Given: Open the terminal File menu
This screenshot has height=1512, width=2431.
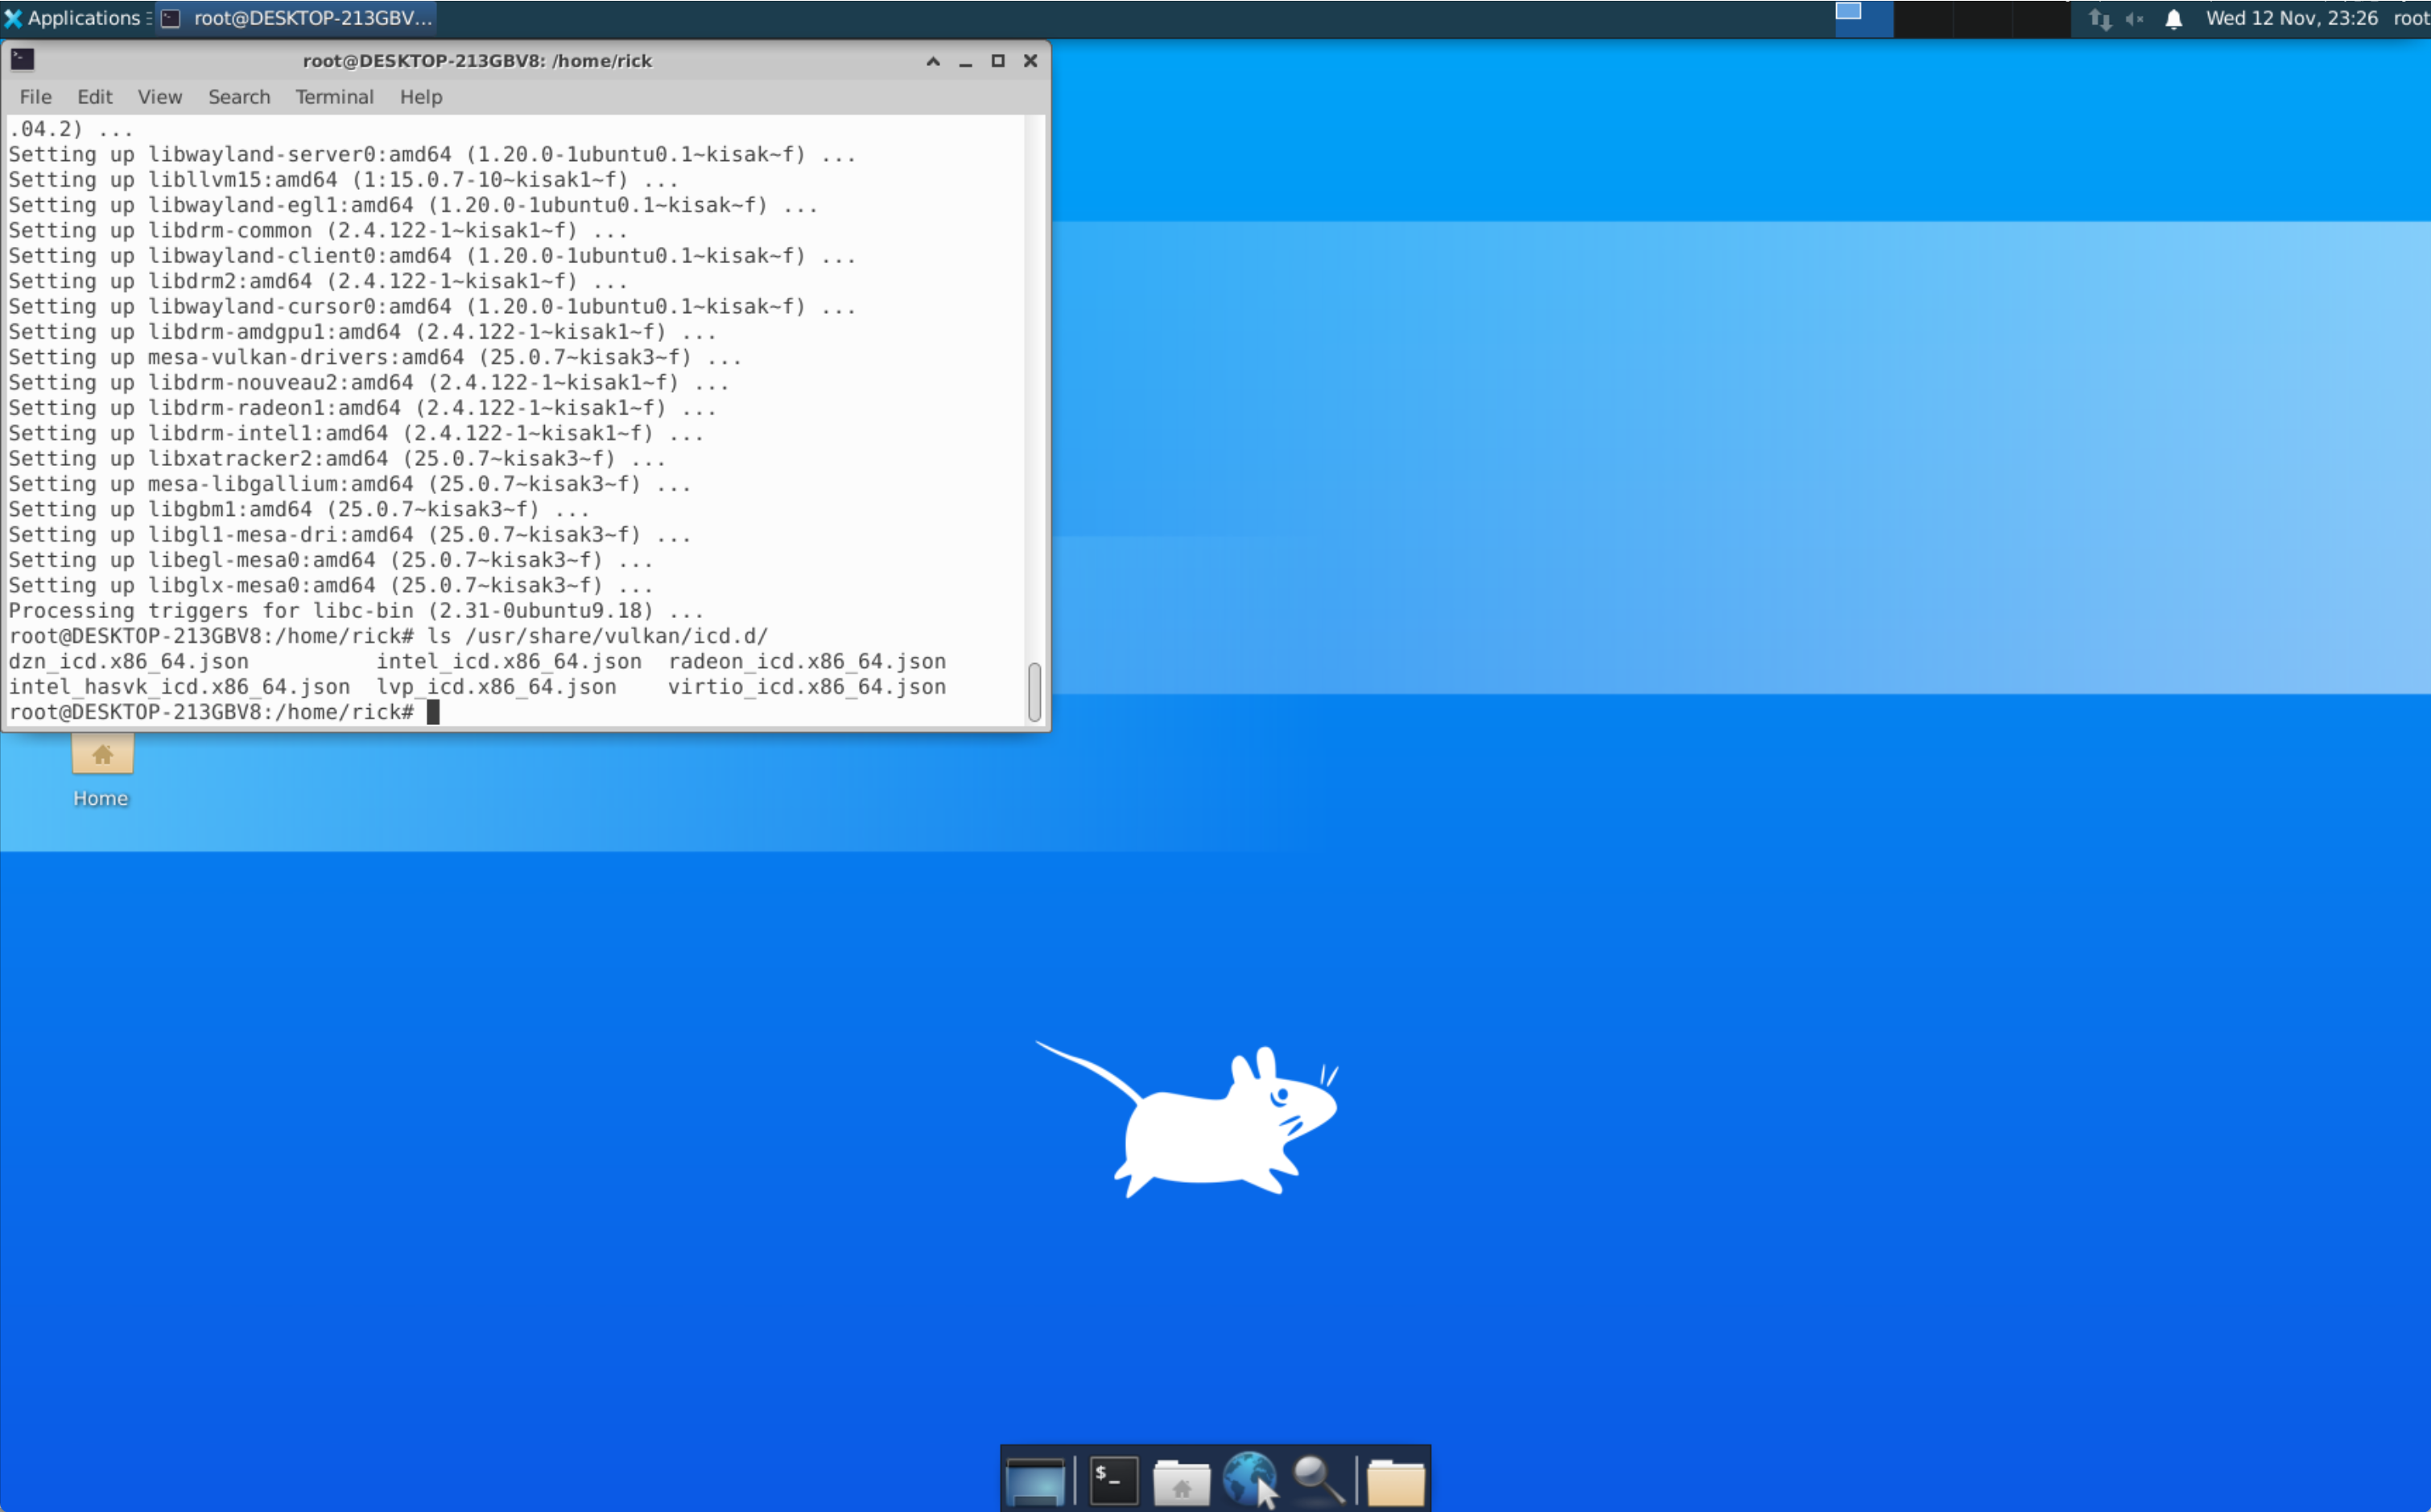Looking at the screenshot, I should point(35,97).
